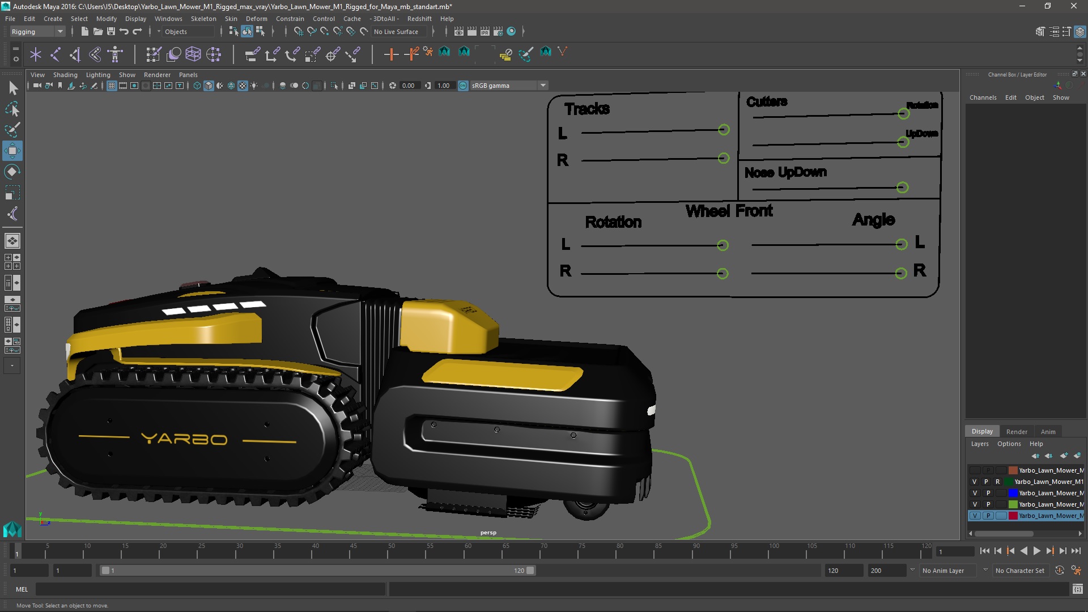
Task: Click the Play Backwards button
Action: tap(1023, 551)
